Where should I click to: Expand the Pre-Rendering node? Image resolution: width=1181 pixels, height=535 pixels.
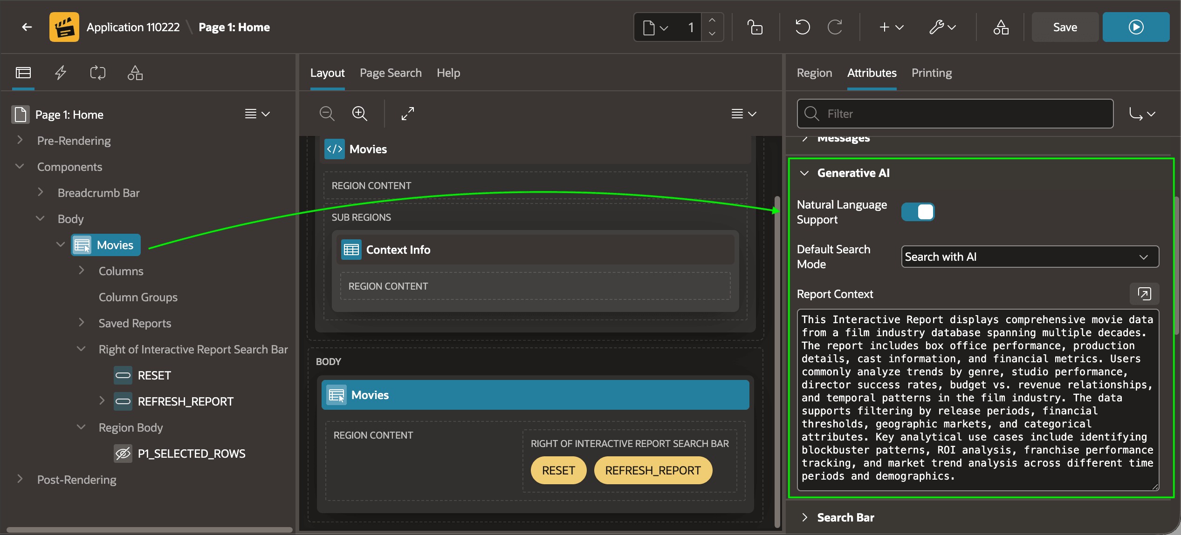pos(20,140)
